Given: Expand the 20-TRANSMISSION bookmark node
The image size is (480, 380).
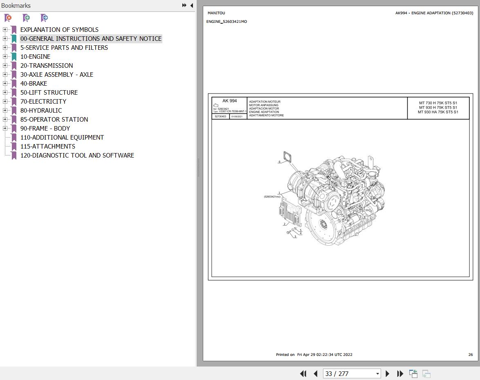Looking at the screenshot, I should [5, 65].
